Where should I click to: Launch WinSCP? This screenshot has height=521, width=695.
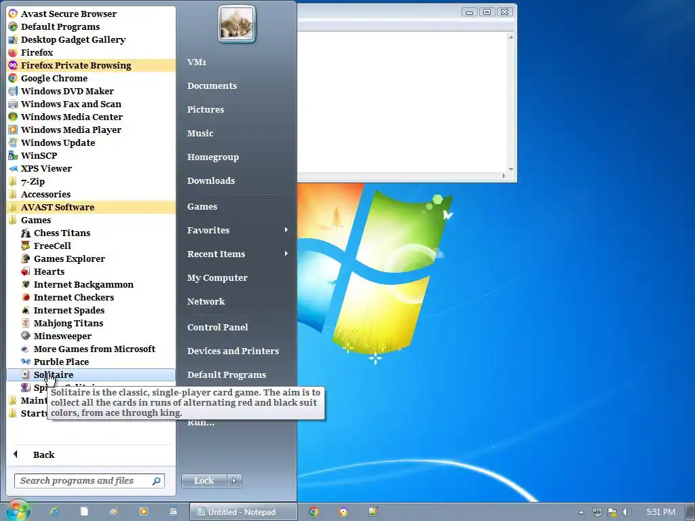tap(91, 155)
